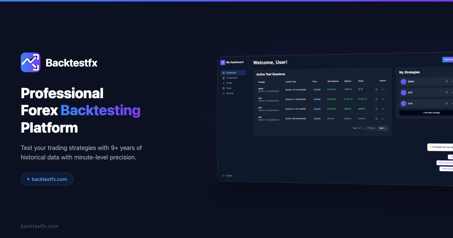The width and height of the screenshot is (453, 238).
Task: Click the SnR strategy purple avatar
Action: 404,93
